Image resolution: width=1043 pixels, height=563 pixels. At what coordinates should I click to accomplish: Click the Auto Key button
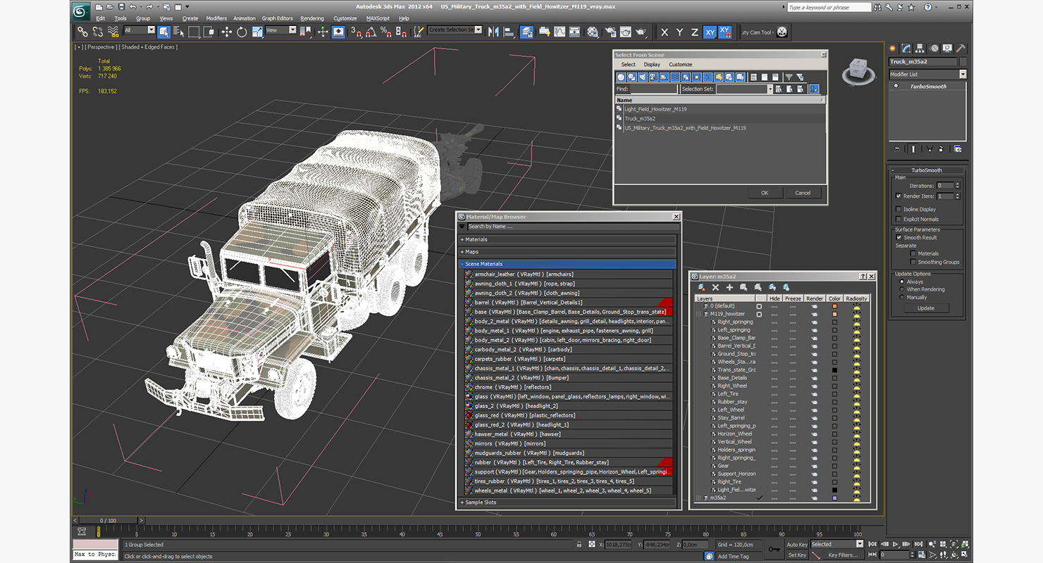pos(796,544)
